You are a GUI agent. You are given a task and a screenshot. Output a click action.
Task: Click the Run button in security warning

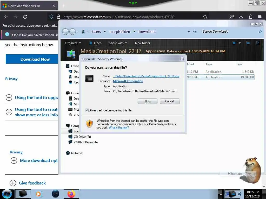[148, 101]
